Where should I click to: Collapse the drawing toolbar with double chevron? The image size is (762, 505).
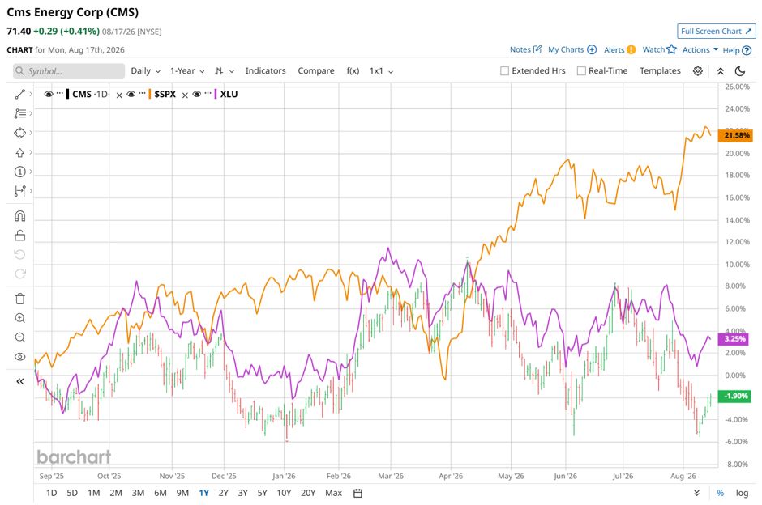coord(20,381)
